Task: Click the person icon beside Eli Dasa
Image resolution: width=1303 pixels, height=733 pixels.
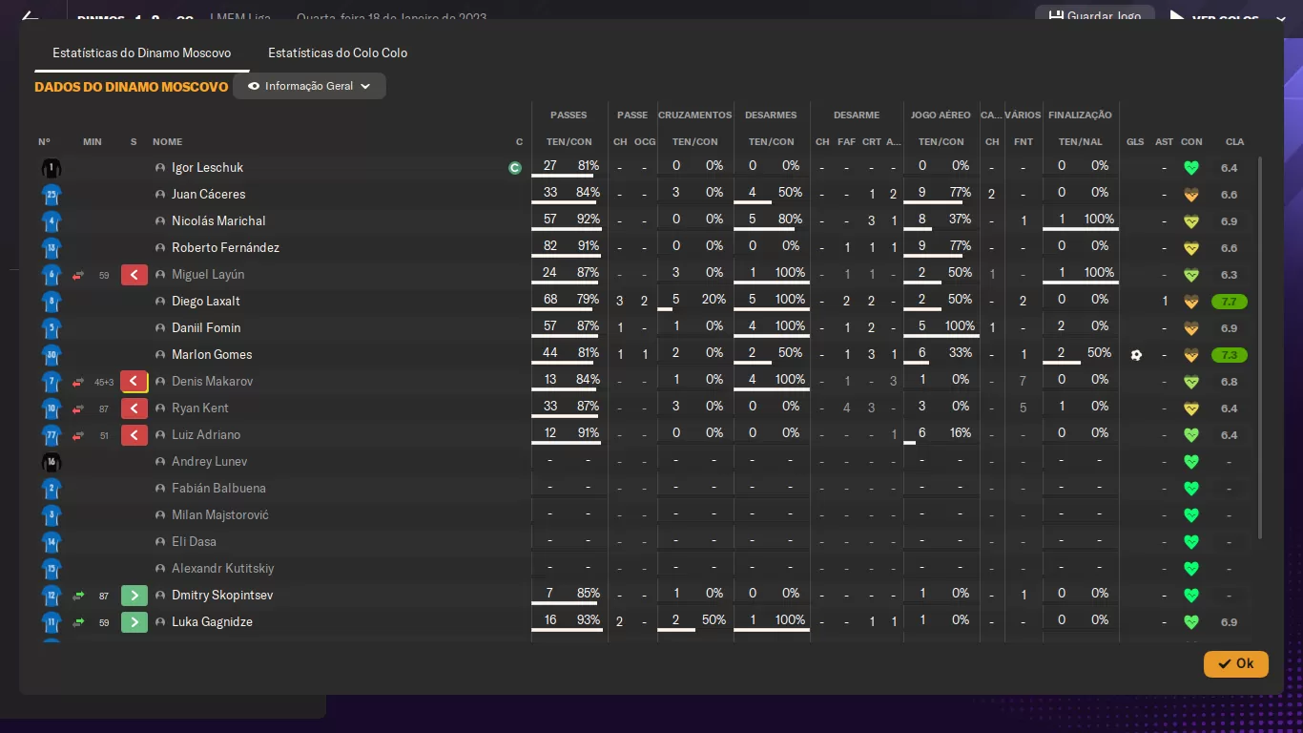Action: (x=160, y=542)
